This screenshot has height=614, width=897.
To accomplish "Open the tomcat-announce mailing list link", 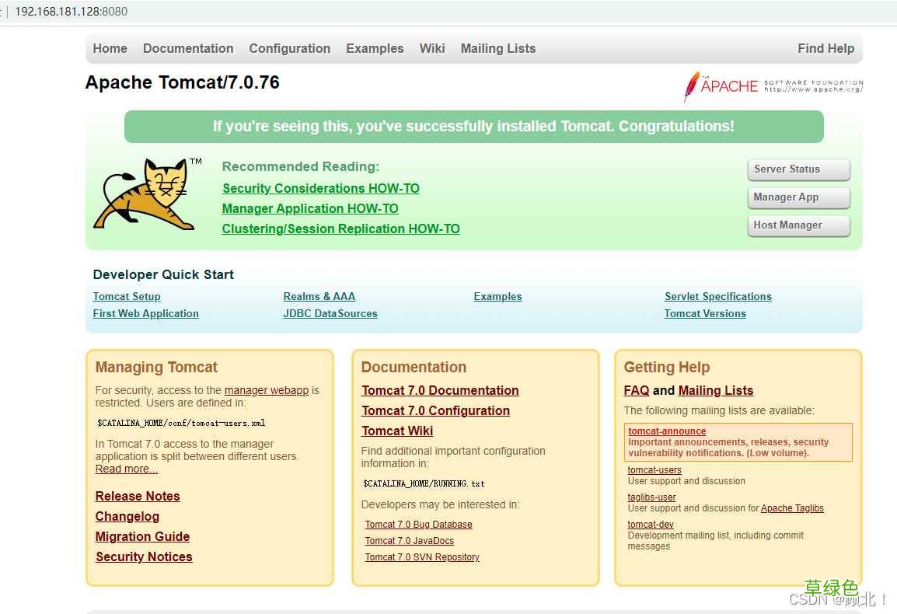I will [x=667, y=431].
